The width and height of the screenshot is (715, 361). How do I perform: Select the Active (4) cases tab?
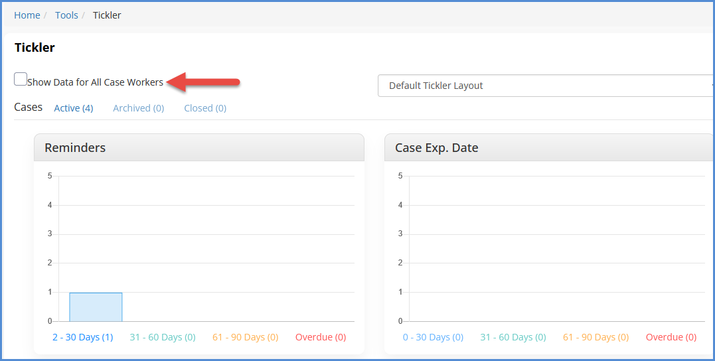click(73, 108)
